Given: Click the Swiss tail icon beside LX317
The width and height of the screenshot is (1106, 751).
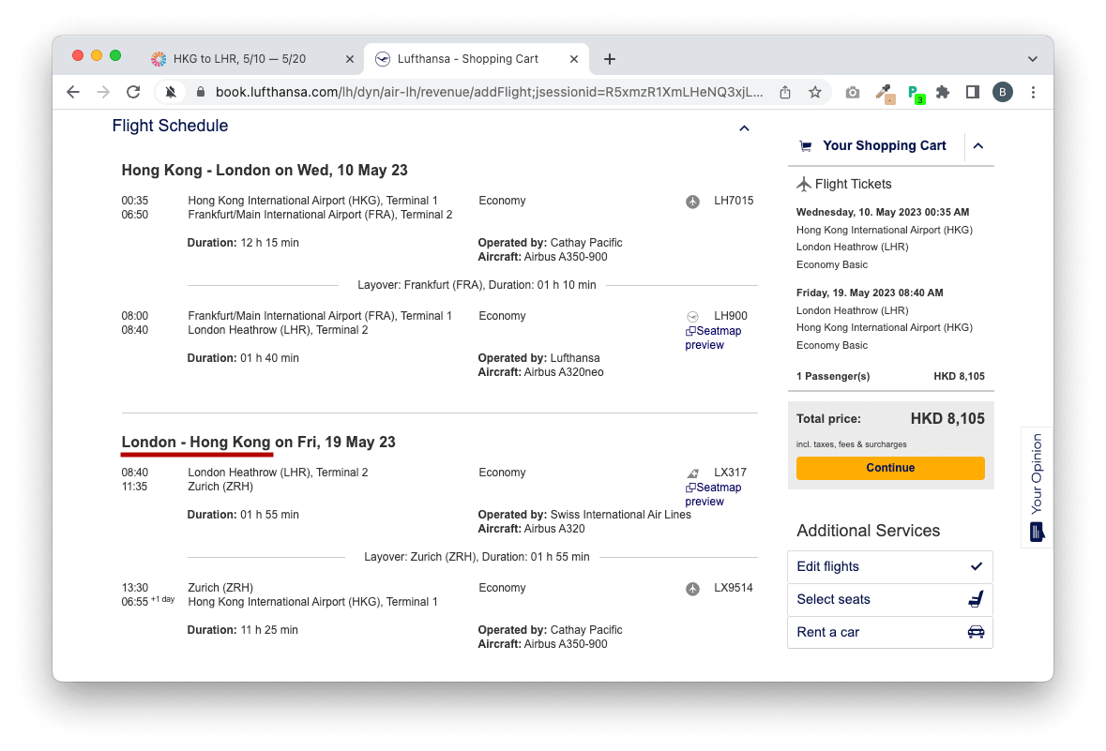Looking at the screenshot, I should tap(692, 473).
